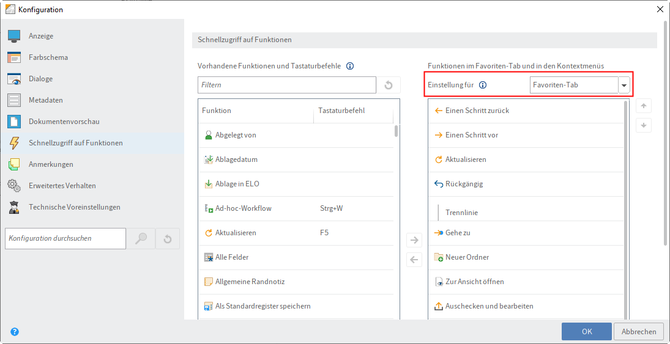Select Alle Felder function

[296, 257]
